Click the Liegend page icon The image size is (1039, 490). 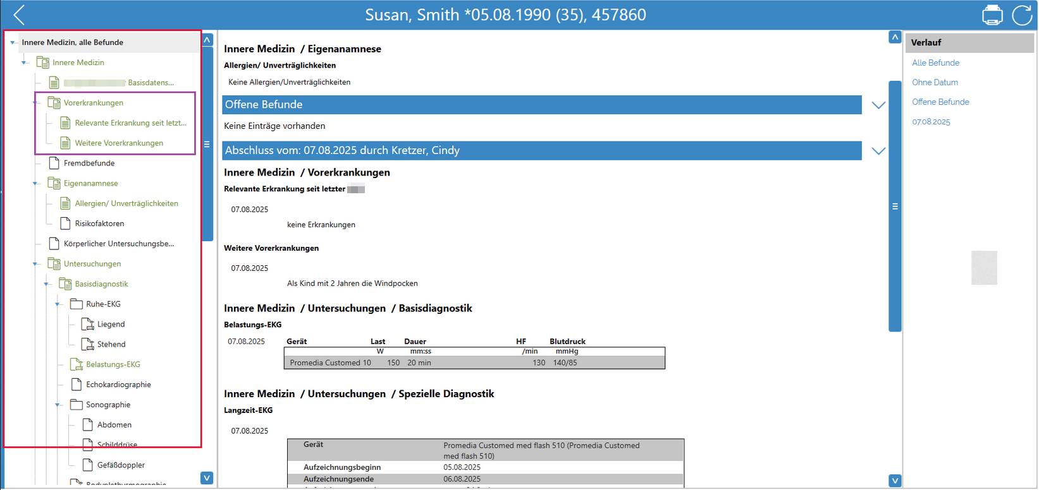click(x=88, y=325)
